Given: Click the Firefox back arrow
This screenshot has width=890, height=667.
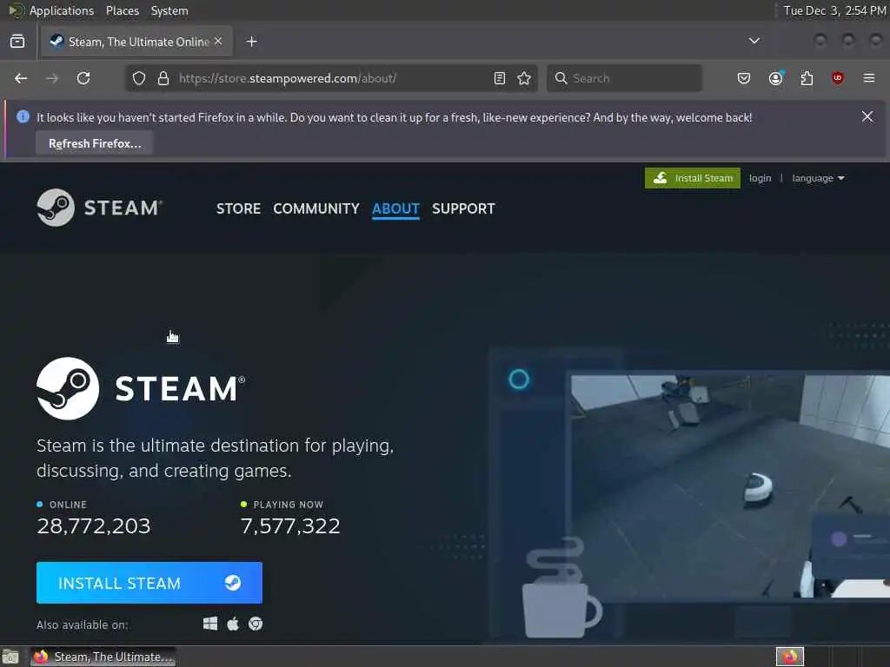Looking at the screenshot, I should (x=21, y=78).
